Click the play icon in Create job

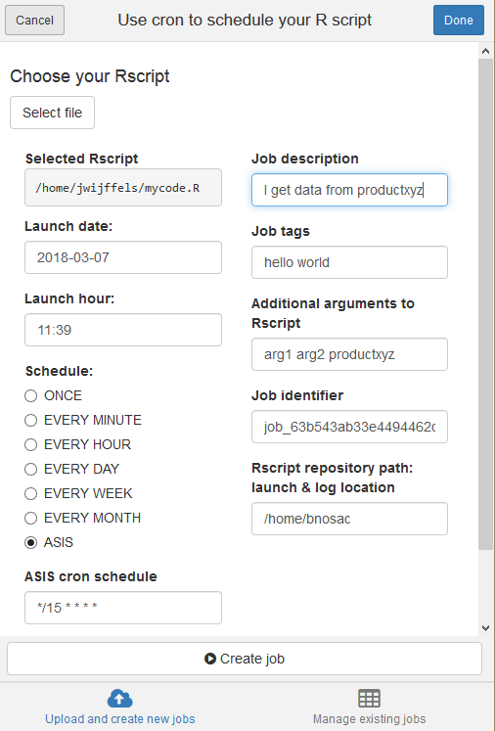click(x=210, y=659)
